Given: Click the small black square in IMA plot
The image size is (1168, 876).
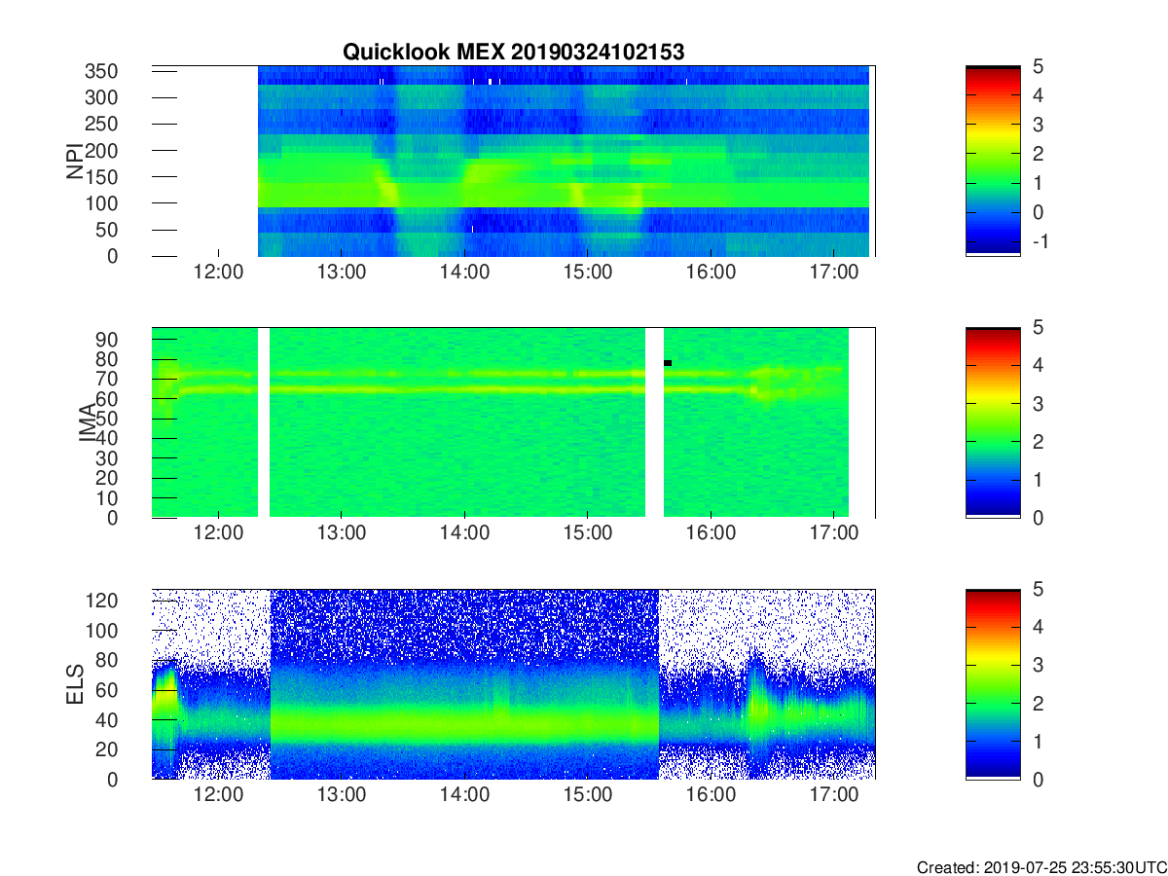Looking at the screenshot, I should [x=668, y=363].
